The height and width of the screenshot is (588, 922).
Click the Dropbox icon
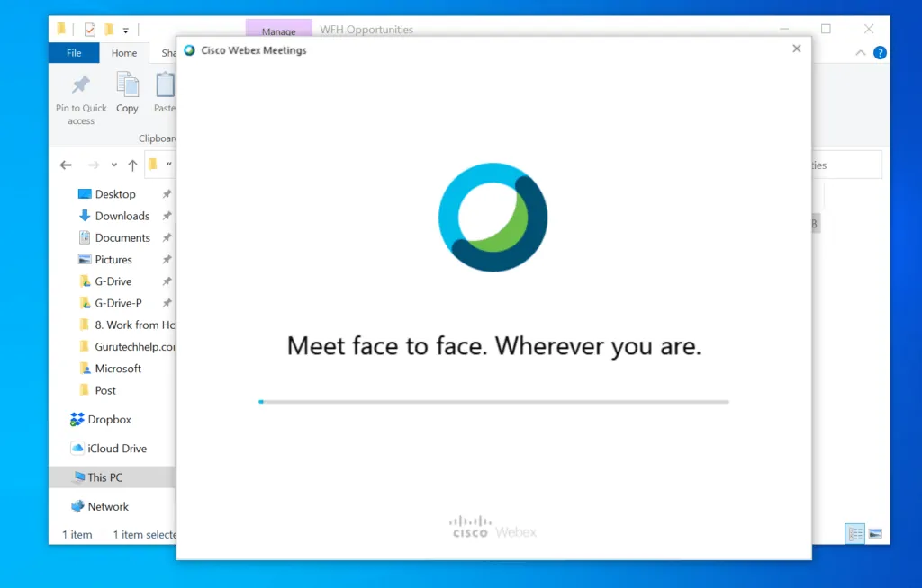click(77, 419)
